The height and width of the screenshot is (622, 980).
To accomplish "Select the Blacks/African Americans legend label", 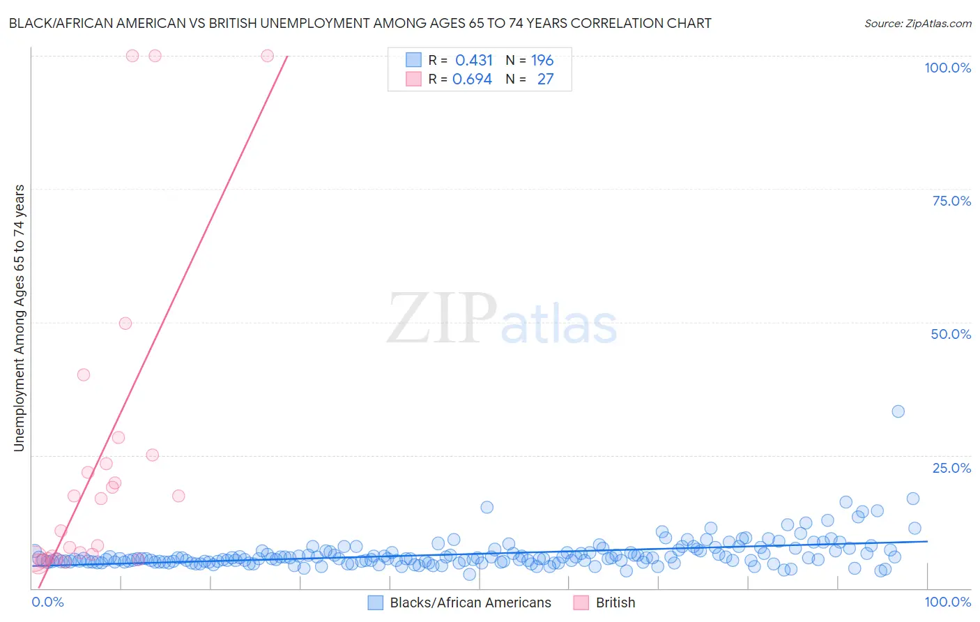I will coord(470,602).
